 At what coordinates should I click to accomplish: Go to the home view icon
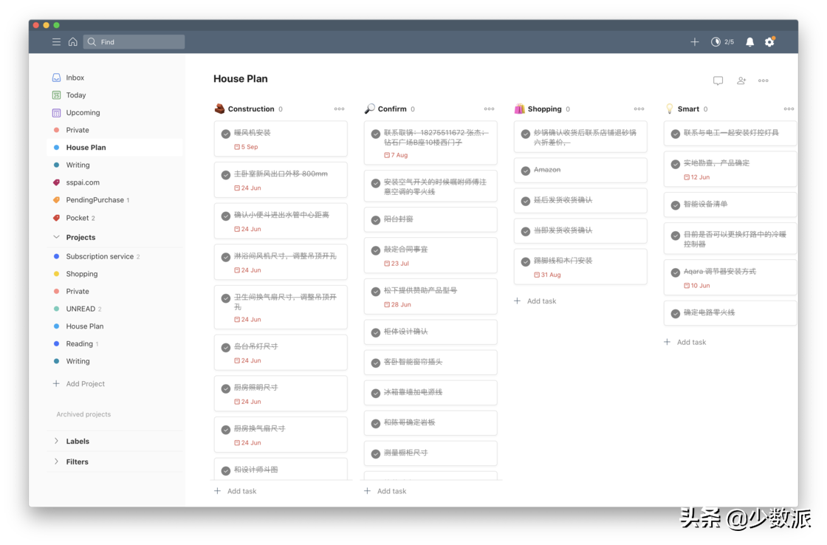73,41
